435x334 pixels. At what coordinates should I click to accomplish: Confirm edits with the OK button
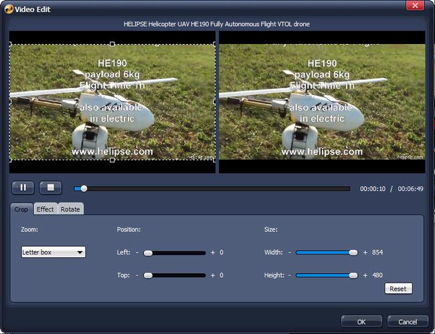(x=361, y=322)
